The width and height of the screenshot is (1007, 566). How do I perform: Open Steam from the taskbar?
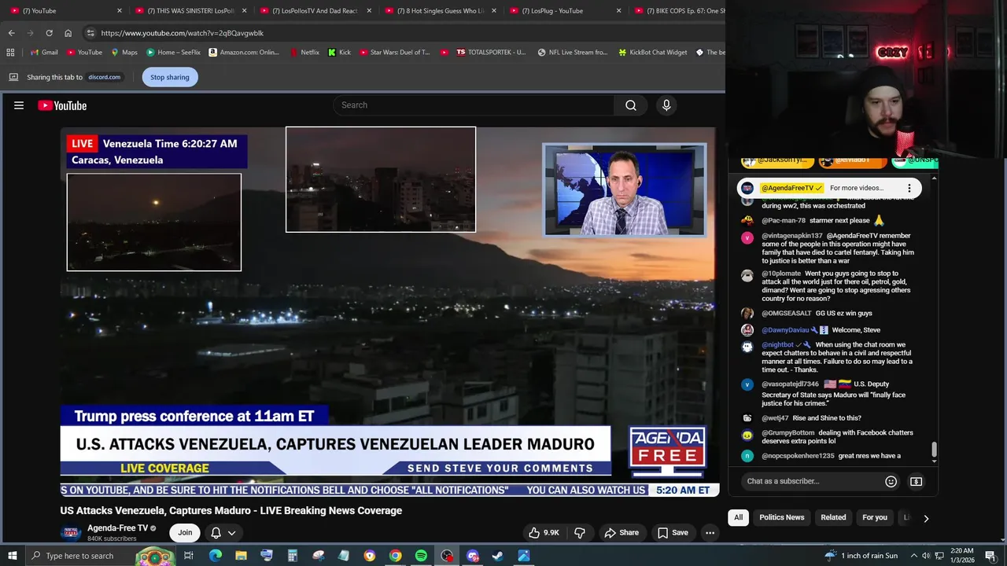coord(498,556)
